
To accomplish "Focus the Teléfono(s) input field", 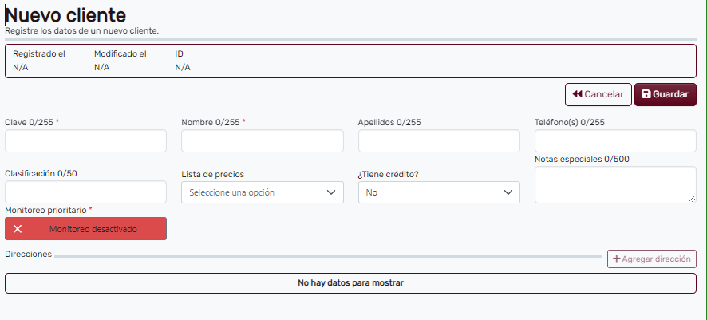I will click(615, 141).
